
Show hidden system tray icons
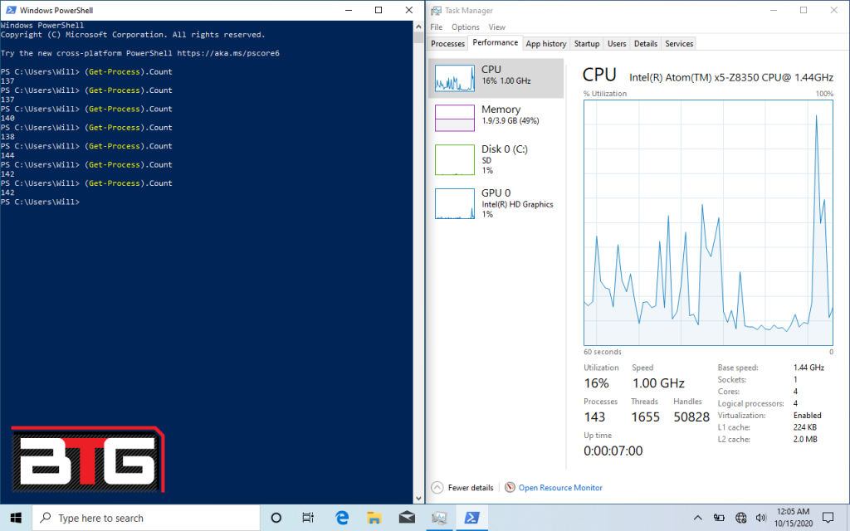(697, 518)
